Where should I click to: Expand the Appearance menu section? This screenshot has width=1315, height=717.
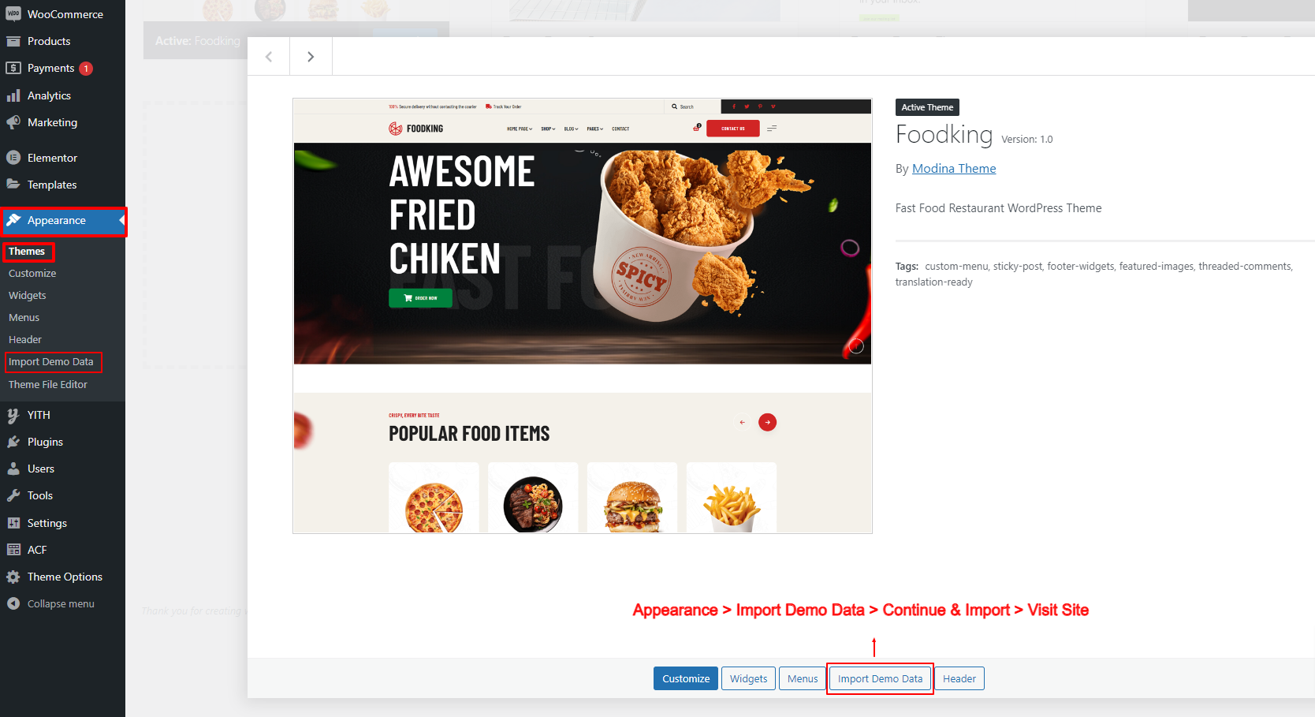63,221
